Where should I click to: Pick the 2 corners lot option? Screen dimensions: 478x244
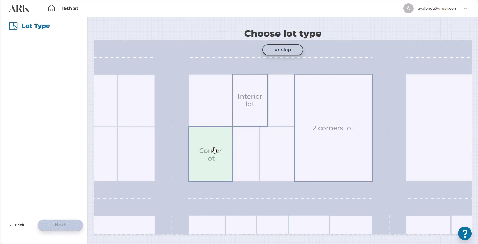point(333,128)
